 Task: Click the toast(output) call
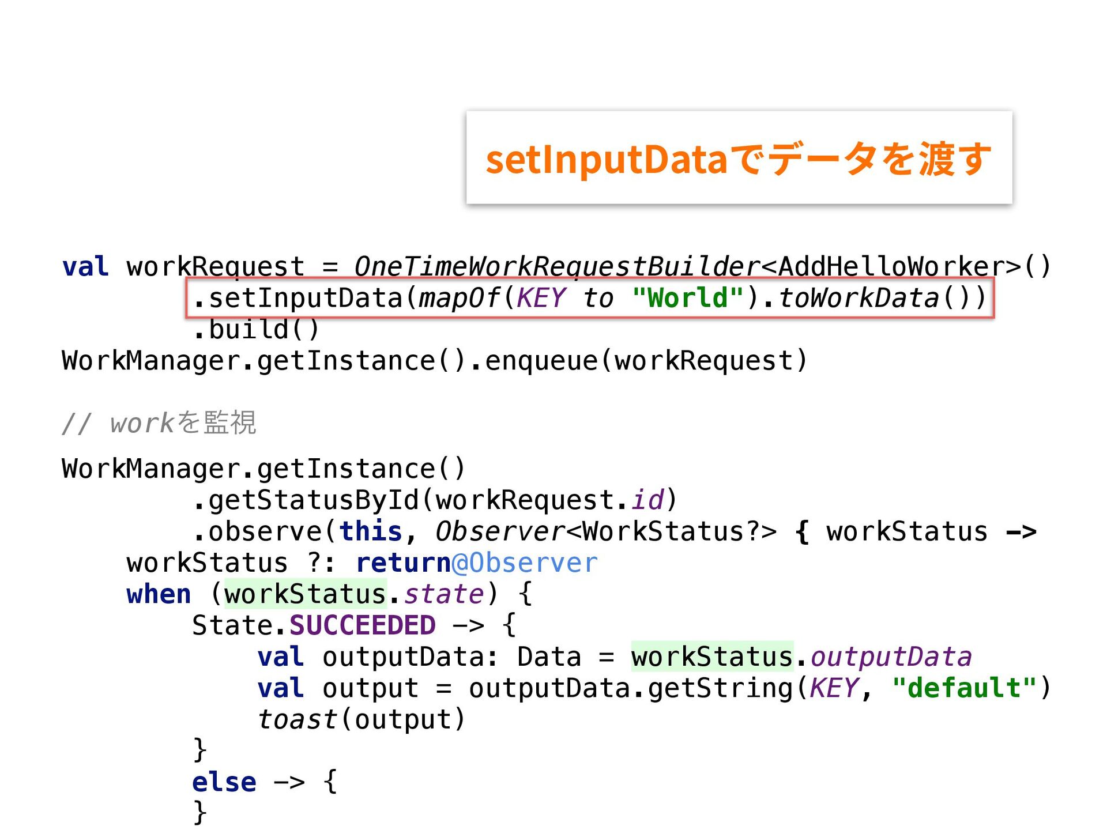[361, 719]
